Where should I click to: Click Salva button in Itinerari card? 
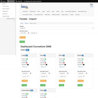point(80,85)
